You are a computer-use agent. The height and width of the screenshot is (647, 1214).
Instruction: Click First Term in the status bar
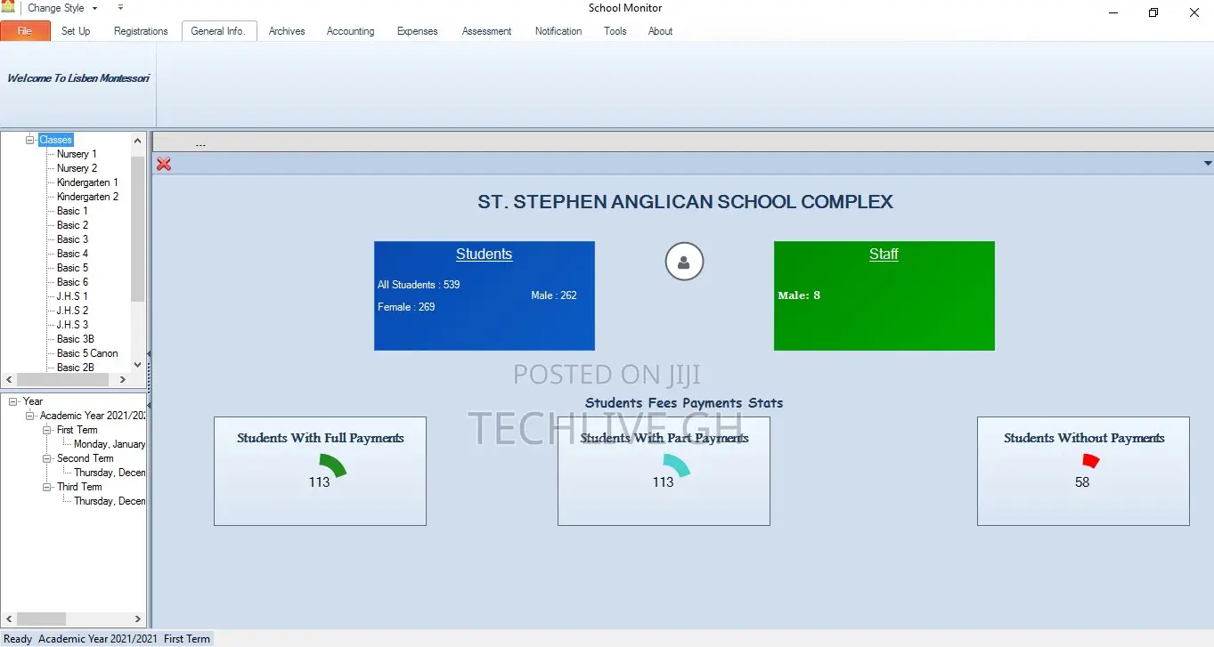187,639
